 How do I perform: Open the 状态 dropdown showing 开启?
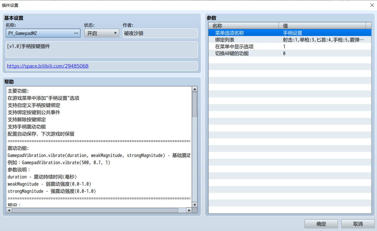pyautogui.click(x=101, y=33)
